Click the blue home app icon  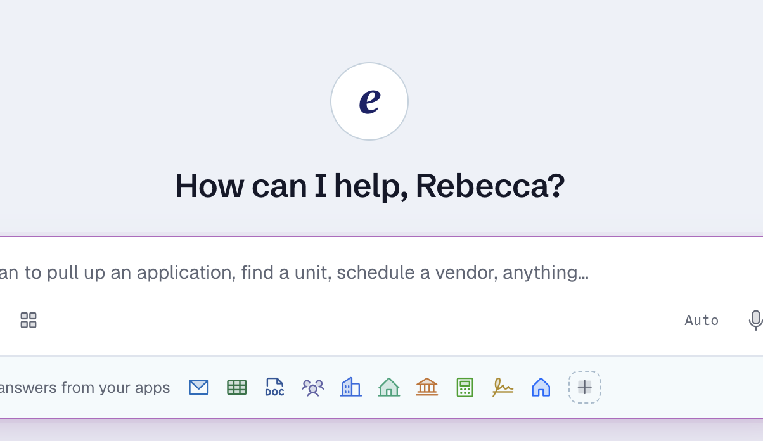click(541, 387)
